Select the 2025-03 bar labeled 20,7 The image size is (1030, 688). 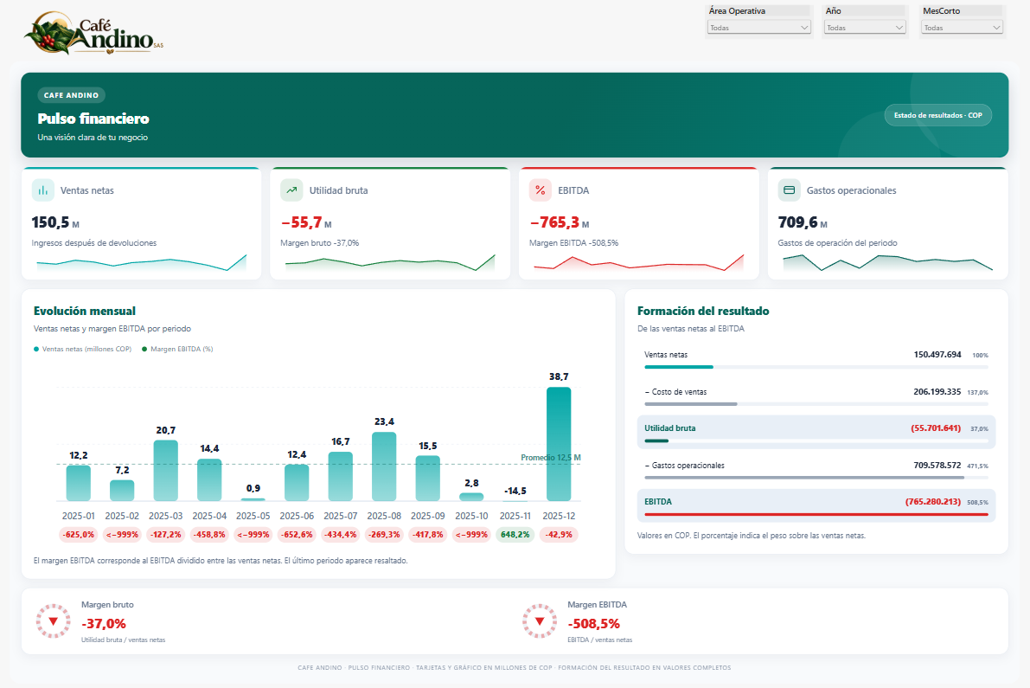click(x=165, y=471)
